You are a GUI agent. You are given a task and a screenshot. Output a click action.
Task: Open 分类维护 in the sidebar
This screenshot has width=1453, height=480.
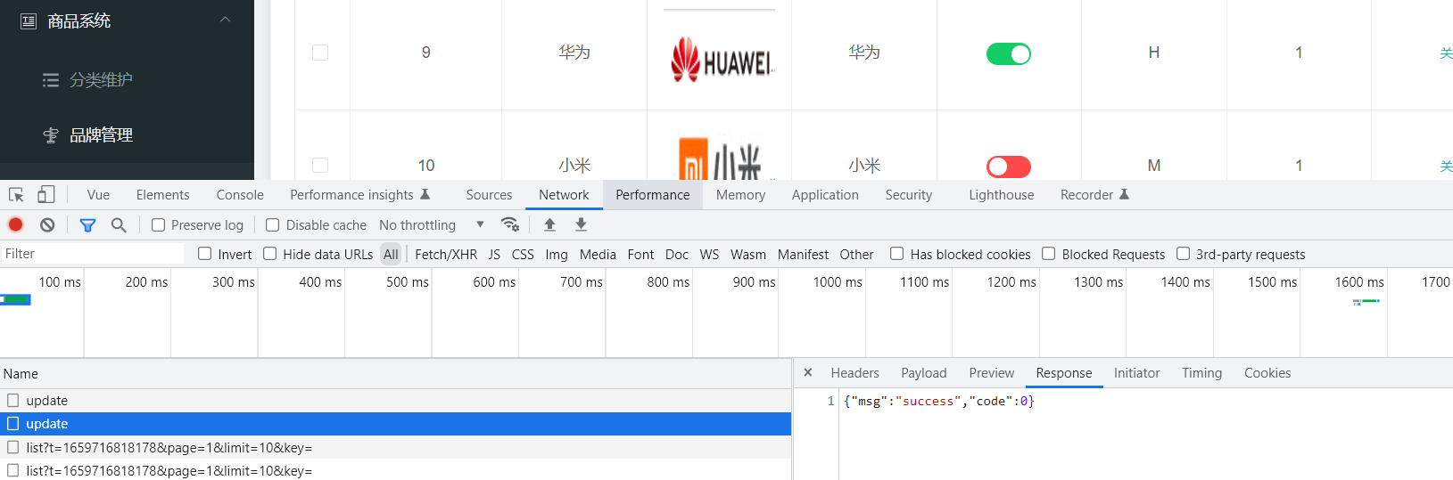point(101,80)
